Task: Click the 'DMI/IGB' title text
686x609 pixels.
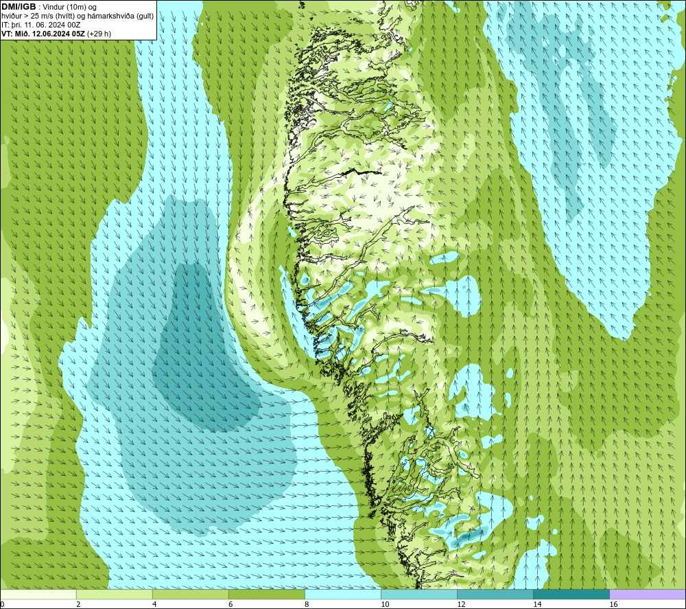Action: tap(19, 7)
